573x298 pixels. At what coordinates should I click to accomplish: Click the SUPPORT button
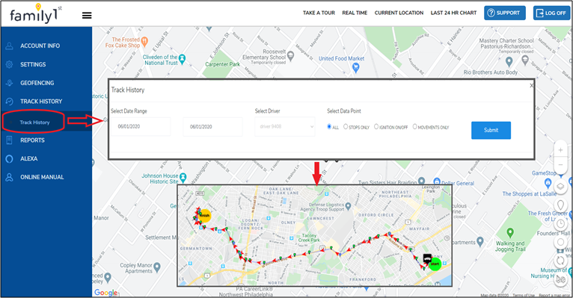coord(505,13)
